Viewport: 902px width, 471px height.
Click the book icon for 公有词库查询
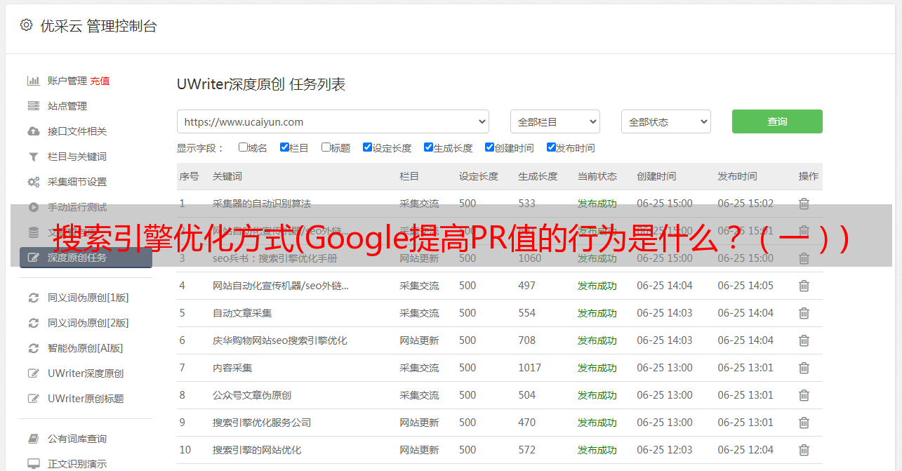(x=33, y=439)
